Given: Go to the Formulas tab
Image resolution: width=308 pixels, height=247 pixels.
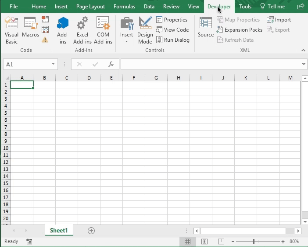Looking at the screenshot, I should pos(124,7).
